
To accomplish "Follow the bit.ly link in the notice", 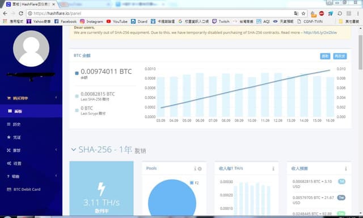I will tap(320, 33).
